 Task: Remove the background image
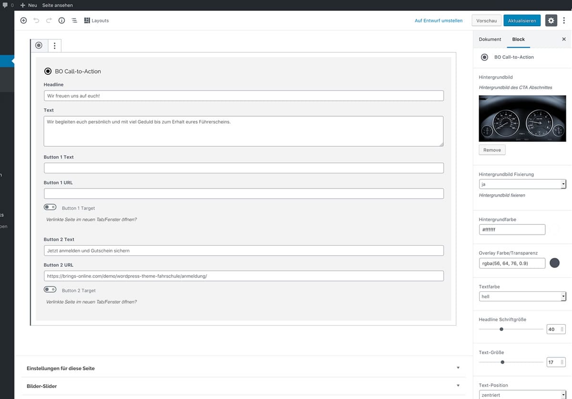point(492,150)
